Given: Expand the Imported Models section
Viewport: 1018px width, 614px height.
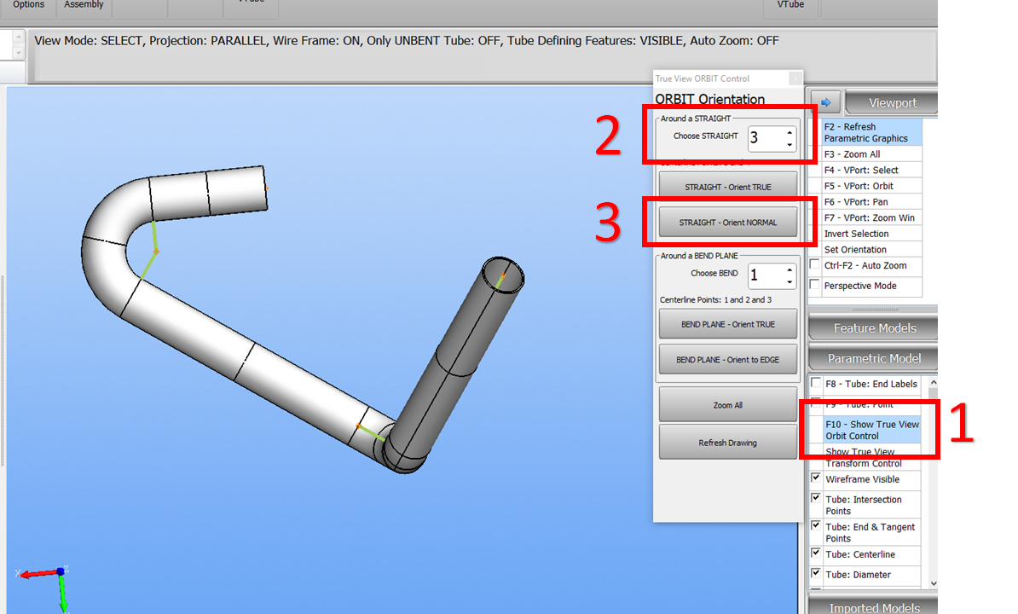Looking at the screenshot, I should pyautogui.click(x=873, y=607).
